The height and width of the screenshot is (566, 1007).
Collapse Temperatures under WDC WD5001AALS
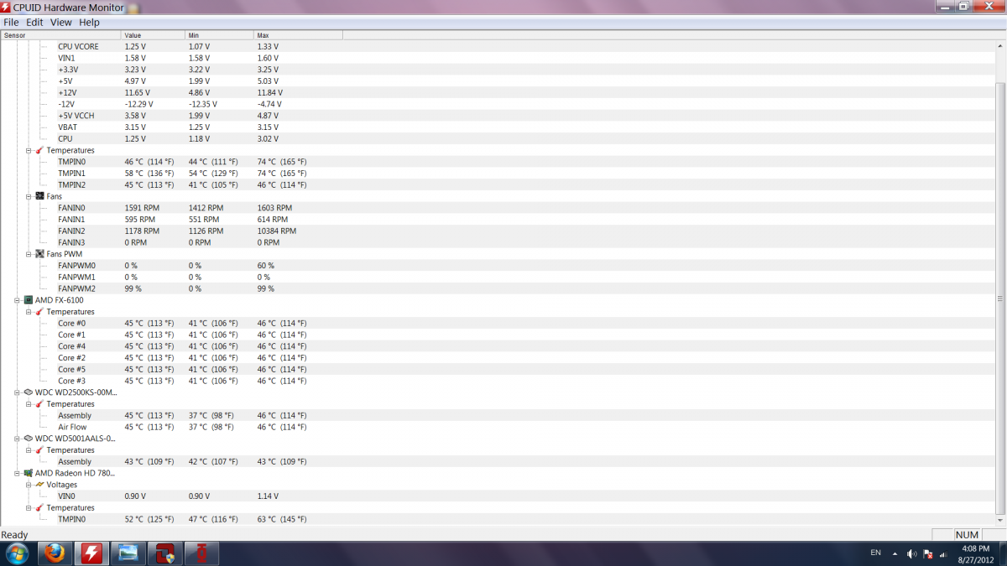point(28,449)
